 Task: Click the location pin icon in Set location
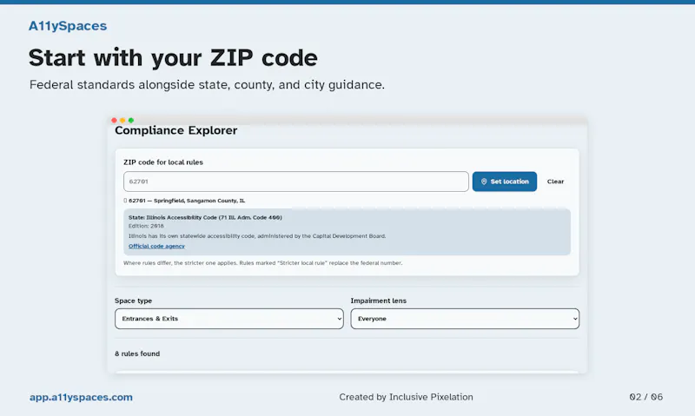click(484, 182)
